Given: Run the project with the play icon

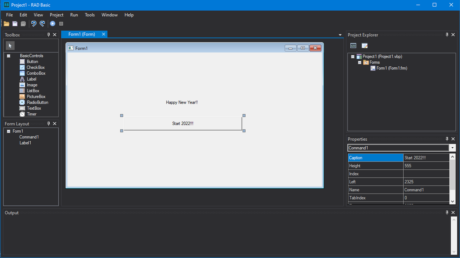Looking at the screenshot, I should tap(53, 24).
